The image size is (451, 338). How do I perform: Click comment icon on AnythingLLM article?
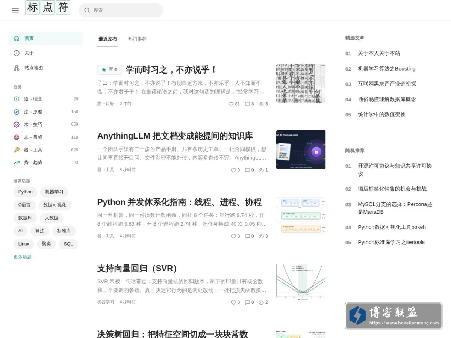point(247,170)
